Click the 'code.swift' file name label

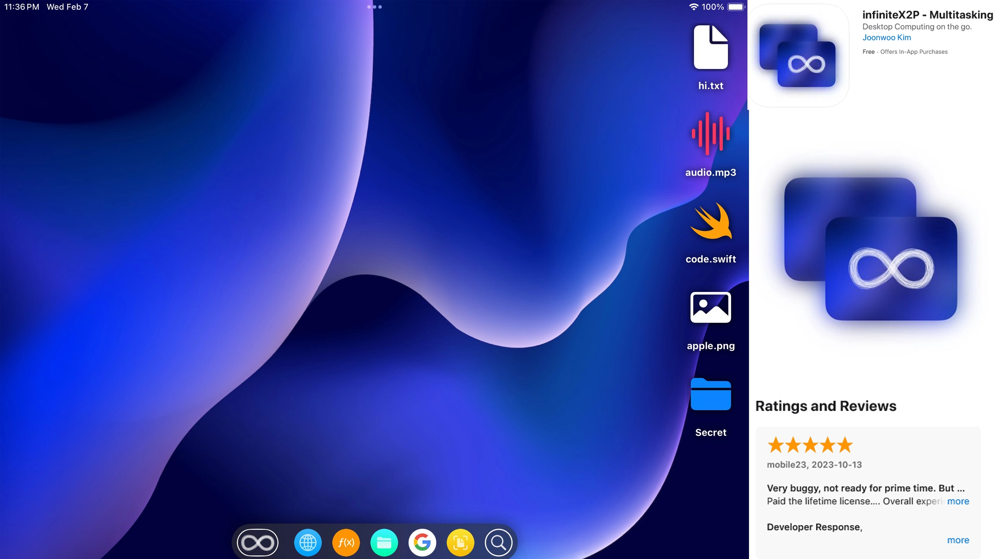click(711, 259)
